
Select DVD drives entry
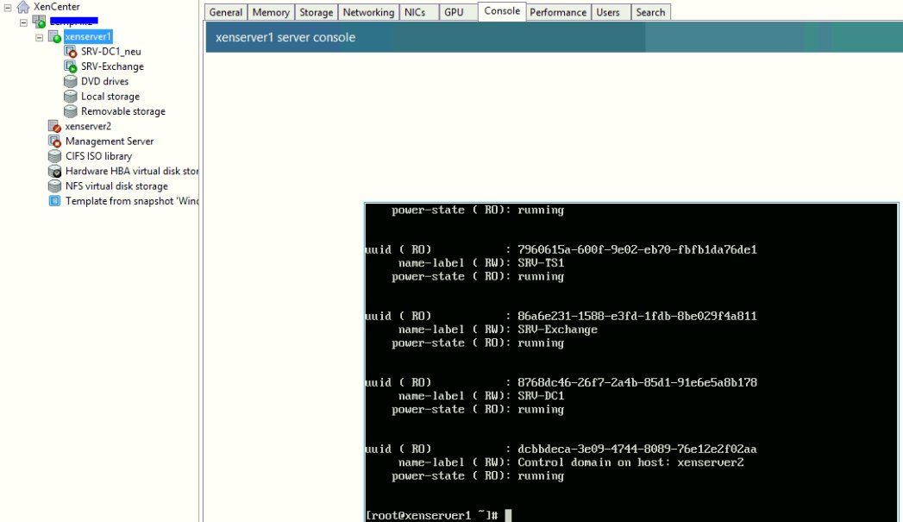coord(105,82)
